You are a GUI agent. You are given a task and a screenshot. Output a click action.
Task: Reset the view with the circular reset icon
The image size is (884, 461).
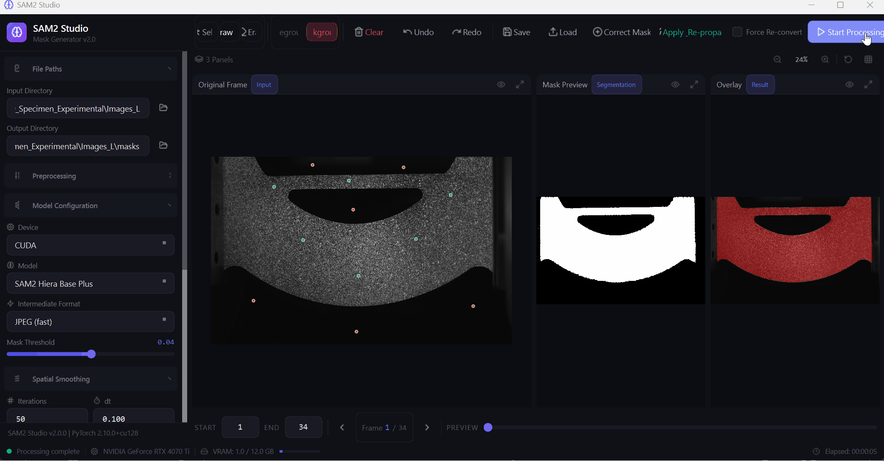click(848, 59)
